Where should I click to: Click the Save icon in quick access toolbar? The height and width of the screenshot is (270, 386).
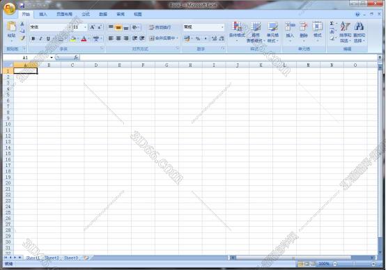[22, 5]
